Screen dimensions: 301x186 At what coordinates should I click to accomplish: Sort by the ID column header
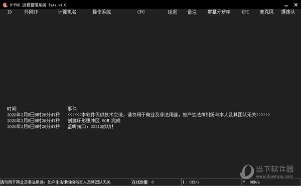[10, 12]
